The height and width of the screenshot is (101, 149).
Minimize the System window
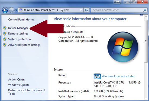tap(127, 2)
